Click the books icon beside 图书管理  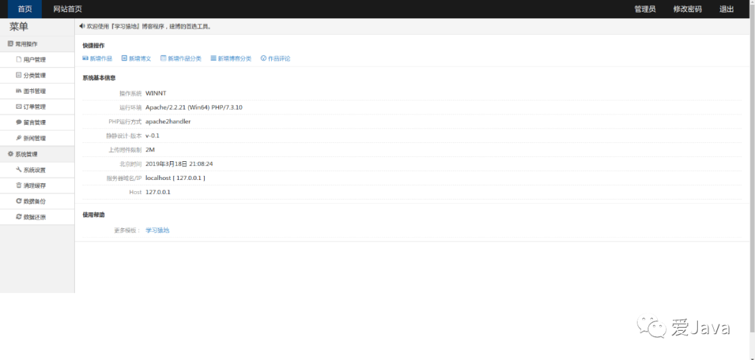click(x=19, y=91)
